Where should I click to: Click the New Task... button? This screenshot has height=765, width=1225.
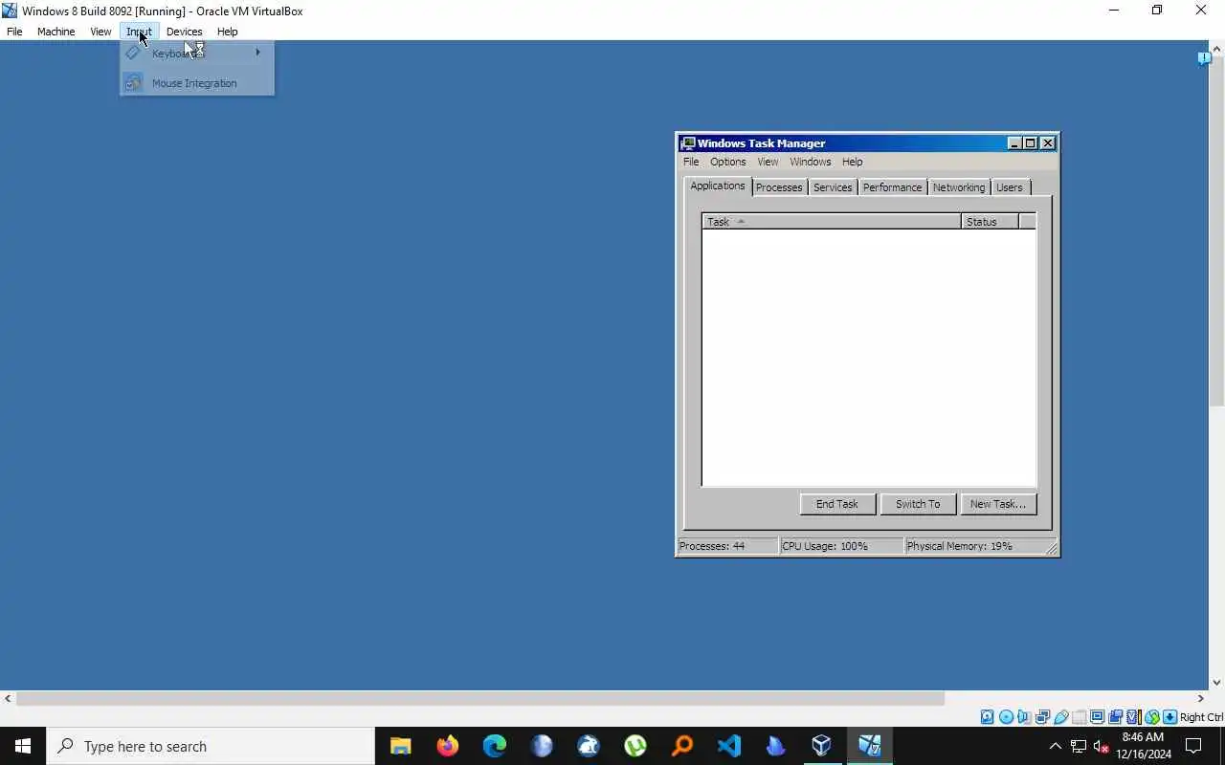click(998, 504)
